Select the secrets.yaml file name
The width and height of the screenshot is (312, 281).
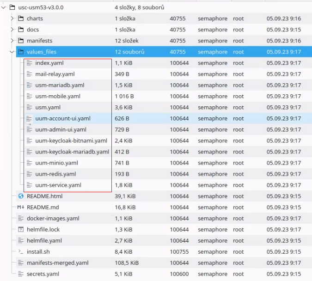(43, 274)
